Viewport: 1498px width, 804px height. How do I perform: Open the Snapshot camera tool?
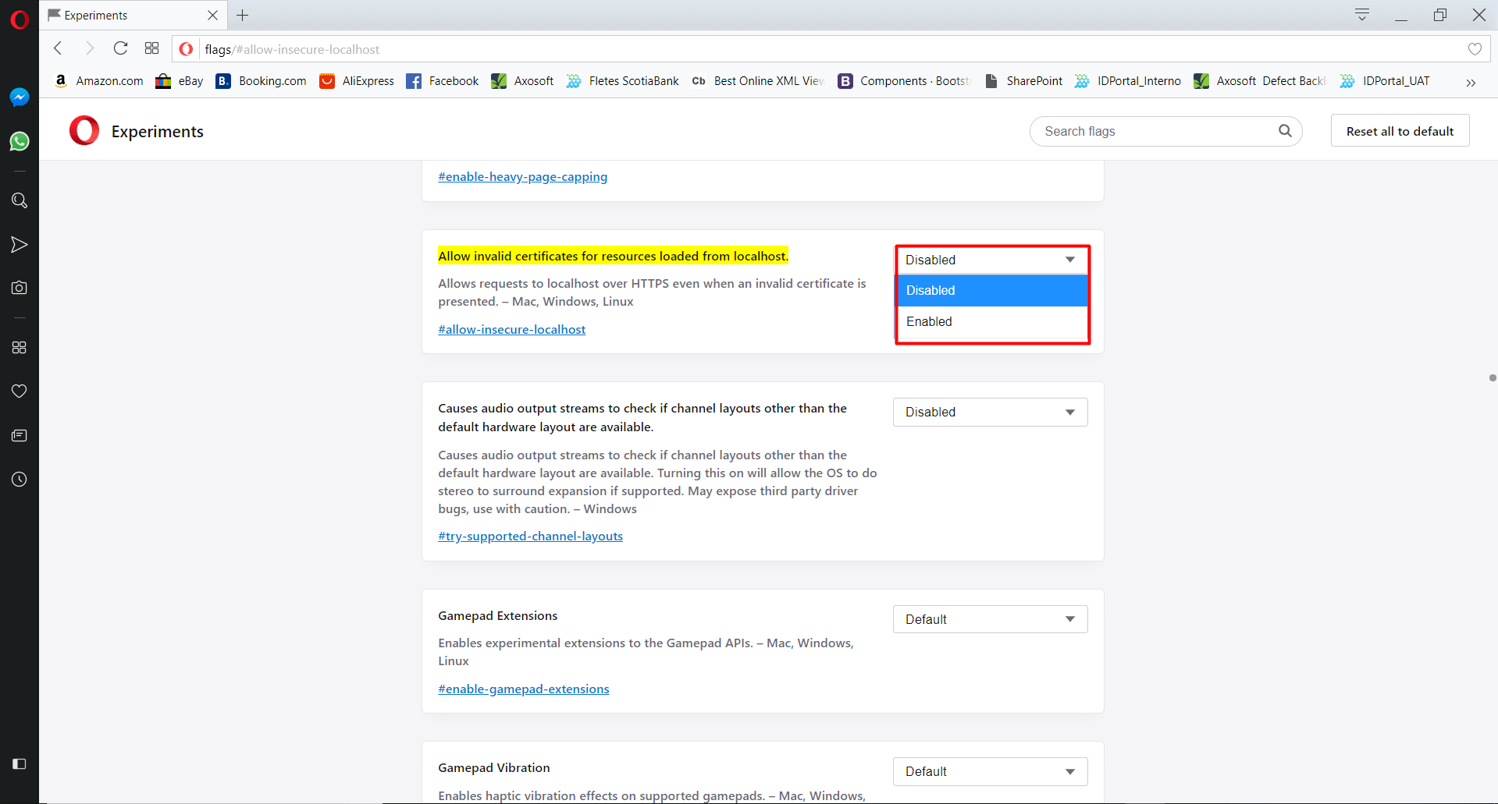point(20,288)
